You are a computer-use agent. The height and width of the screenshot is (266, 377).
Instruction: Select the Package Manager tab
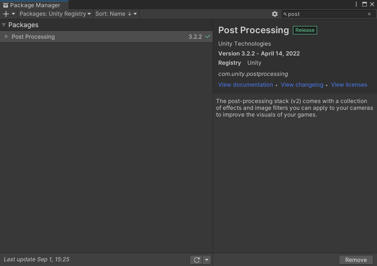[34, 5]
